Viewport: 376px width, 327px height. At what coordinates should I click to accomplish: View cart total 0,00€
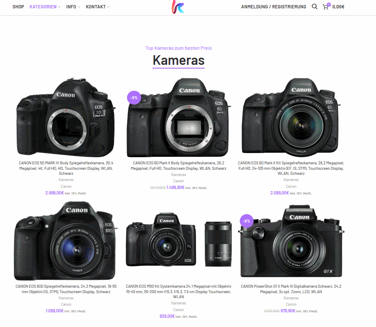click(338, 7)
